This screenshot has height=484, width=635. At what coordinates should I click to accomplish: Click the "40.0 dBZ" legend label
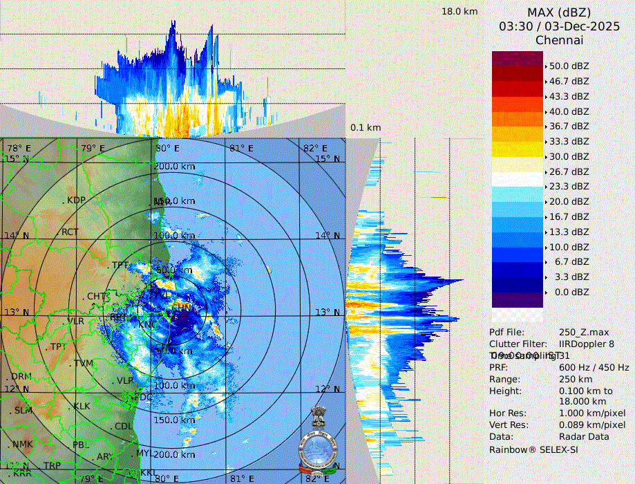[x=569, y=111]
